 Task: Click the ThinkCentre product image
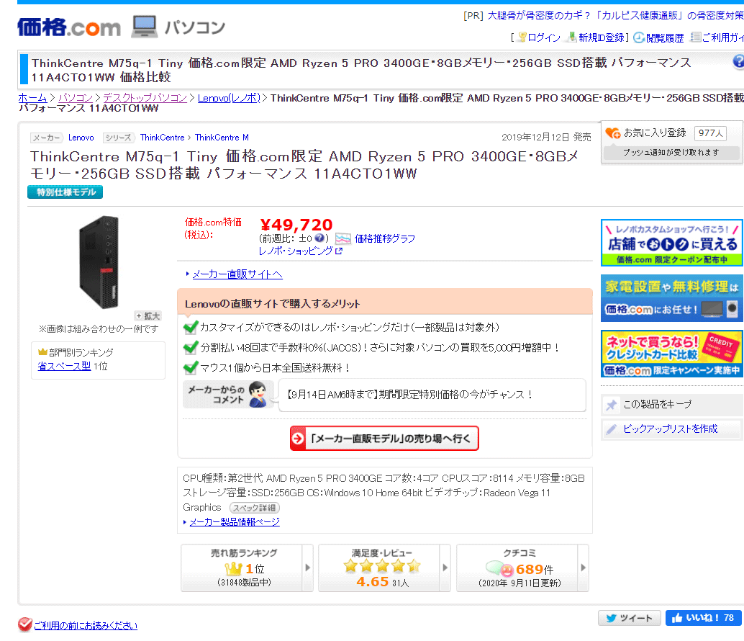(99, 261)
